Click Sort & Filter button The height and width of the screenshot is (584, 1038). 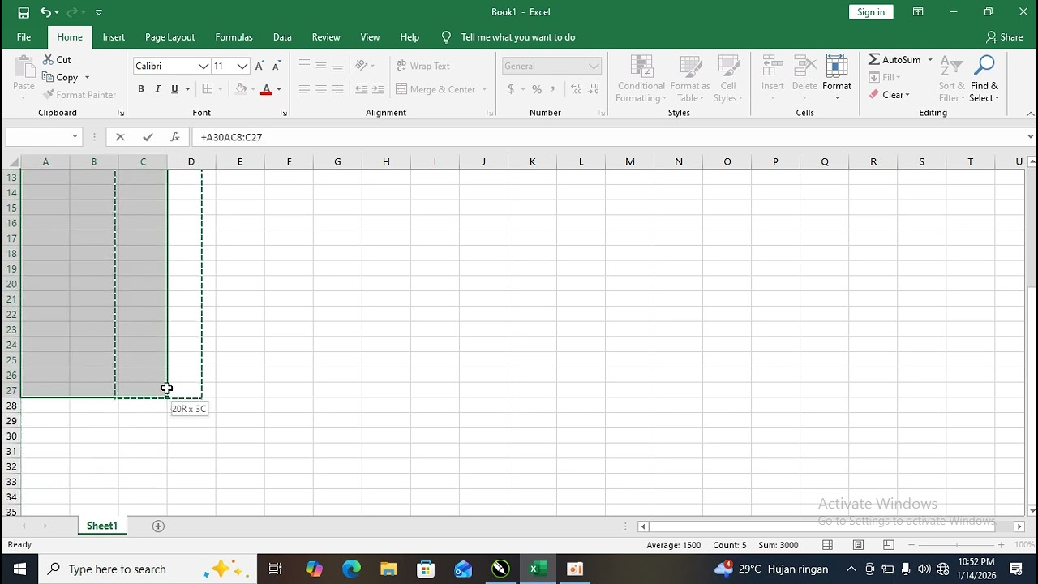pos(951,79)
